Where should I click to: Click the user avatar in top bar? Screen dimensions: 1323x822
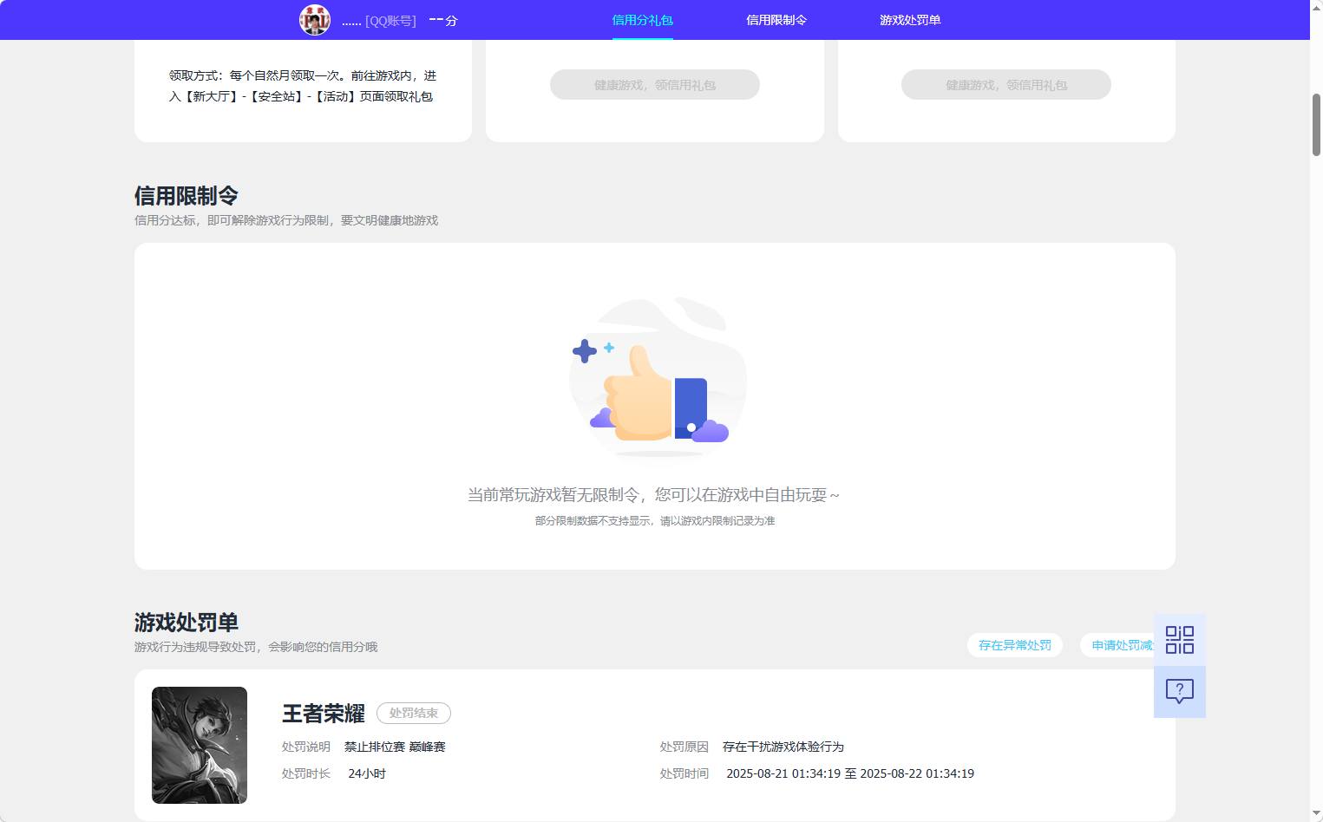(x=315, y=20)
